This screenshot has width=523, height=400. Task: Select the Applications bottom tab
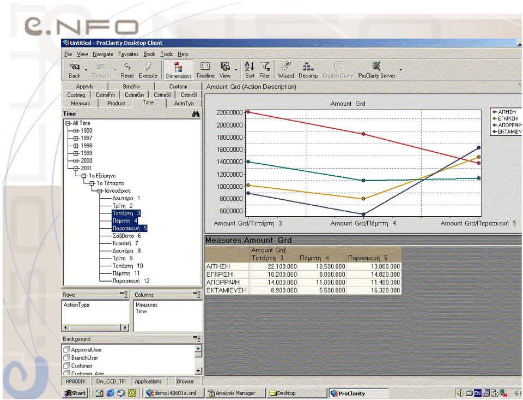pos(148,381)
